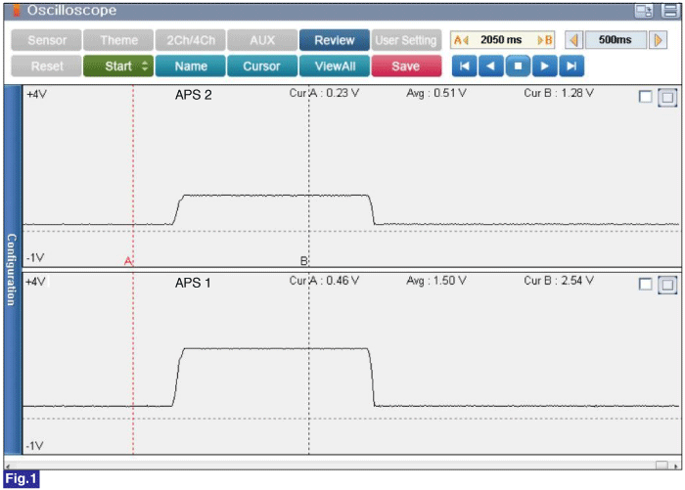Click the 'Avg : 0.51 V' readout
The width and height of the screenshot is (685, 490).
coord(436,93)
